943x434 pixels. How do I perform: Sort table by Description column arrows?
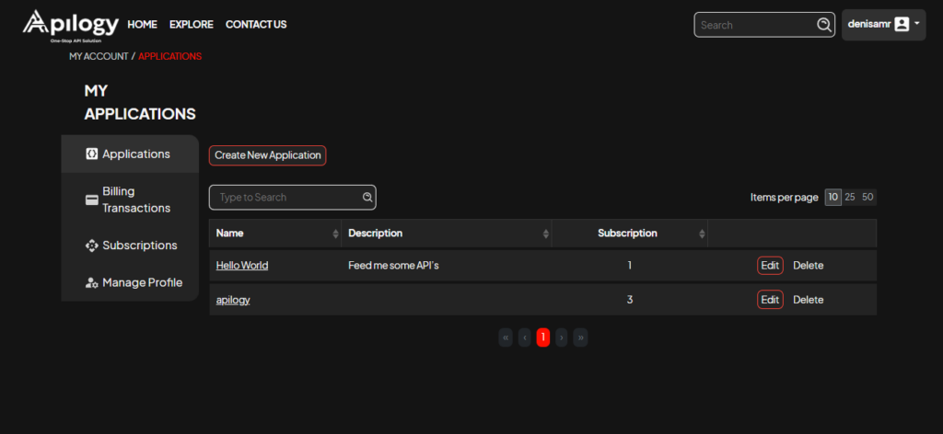(x=545, y=234)
